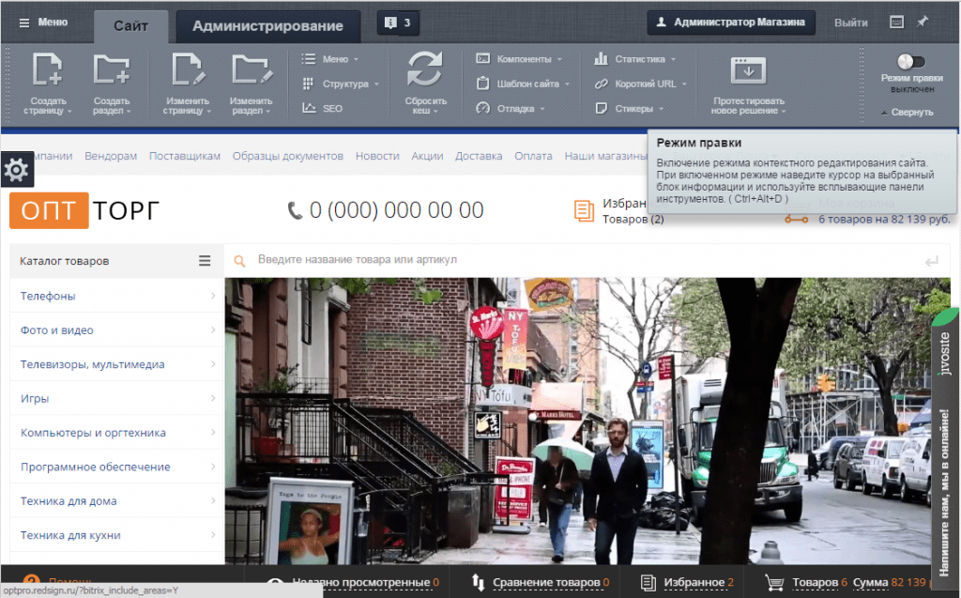Open Поставщикам in the site navigation
This screenshot has height=598, width=961.
coord(185,156)
